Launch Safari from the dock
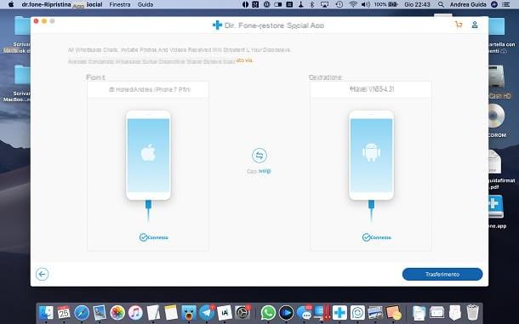The width and height of the screenshot is (519, 324). [82, 312]
